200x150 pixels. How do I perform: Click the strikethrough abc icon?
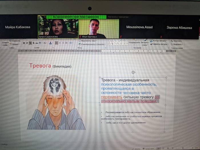point(37,43)
